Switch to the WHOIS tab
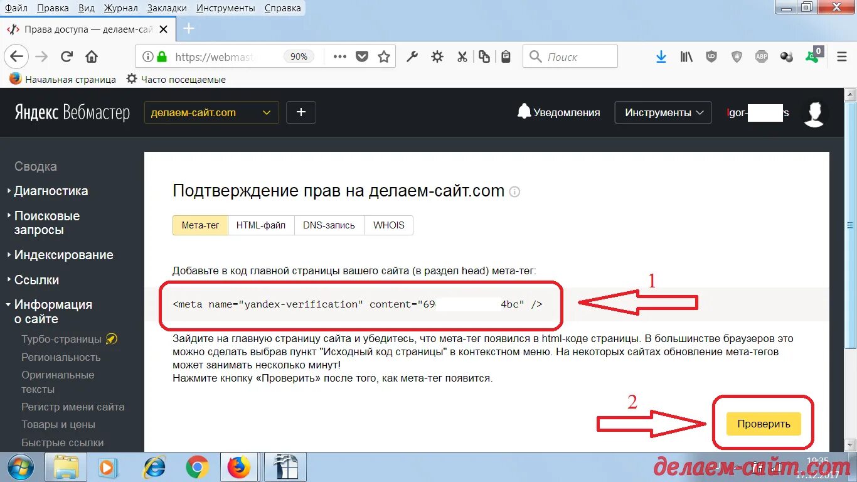Screen dimensions: 857x482 click(389, 225)
